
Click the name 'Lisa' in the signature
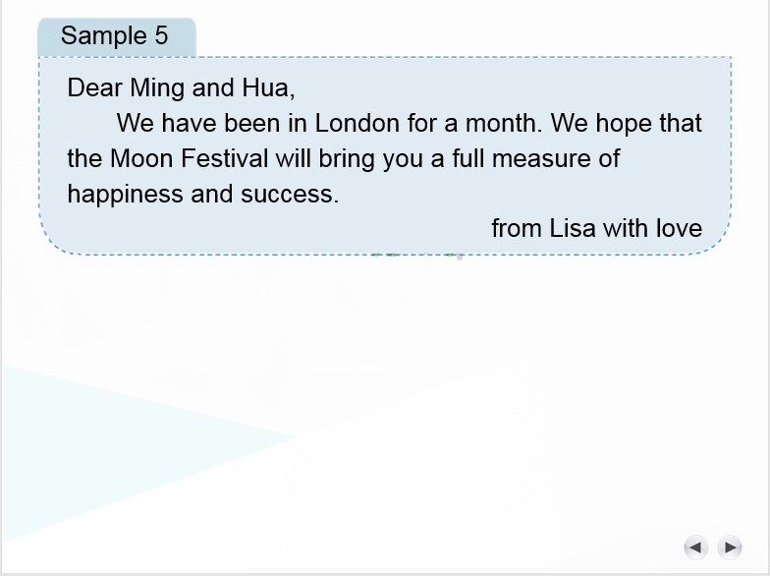[x=572, y=229]
